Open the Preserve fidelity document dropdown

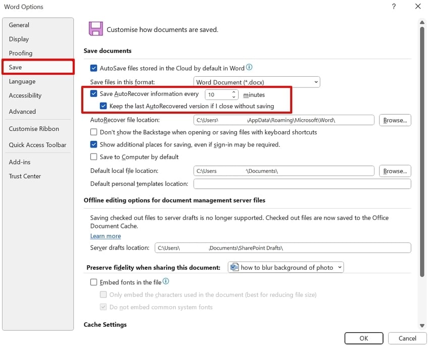click(x=286, y=267)
